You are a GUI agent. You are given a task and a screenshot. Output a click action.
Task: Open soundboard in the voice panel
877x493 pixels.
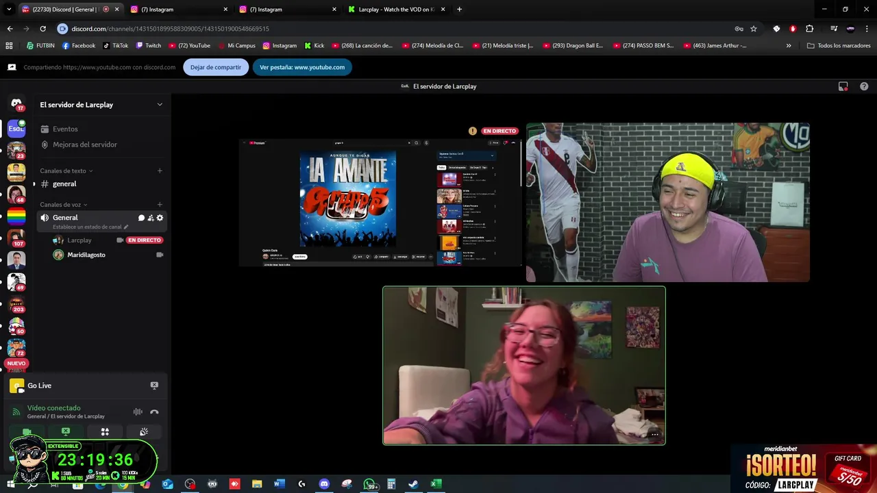(144, 432)
